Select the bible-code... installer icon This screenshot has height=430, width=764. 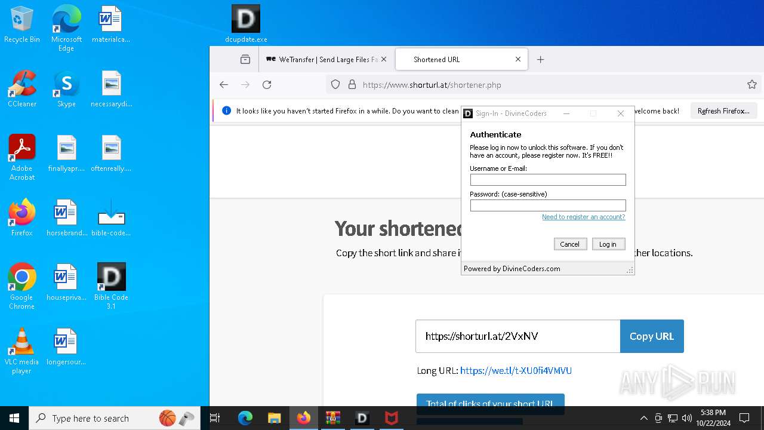click(x=111, y=217)
